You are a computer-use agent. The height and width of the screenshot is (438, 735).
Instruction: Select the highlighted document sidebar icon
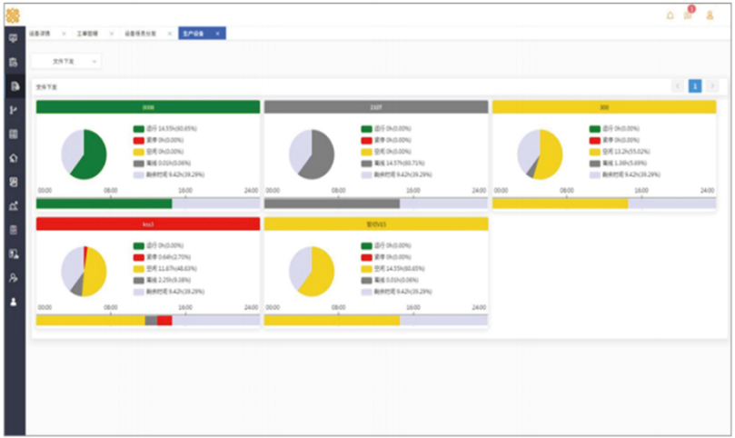[x=15, y=86]
